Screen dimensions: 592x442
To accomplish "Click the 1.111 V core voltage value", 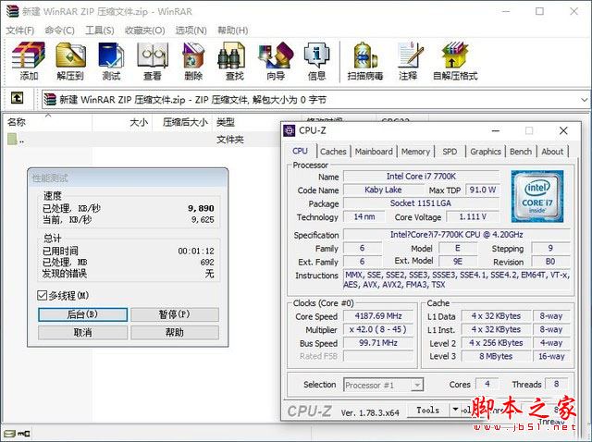I will (473, 216).
